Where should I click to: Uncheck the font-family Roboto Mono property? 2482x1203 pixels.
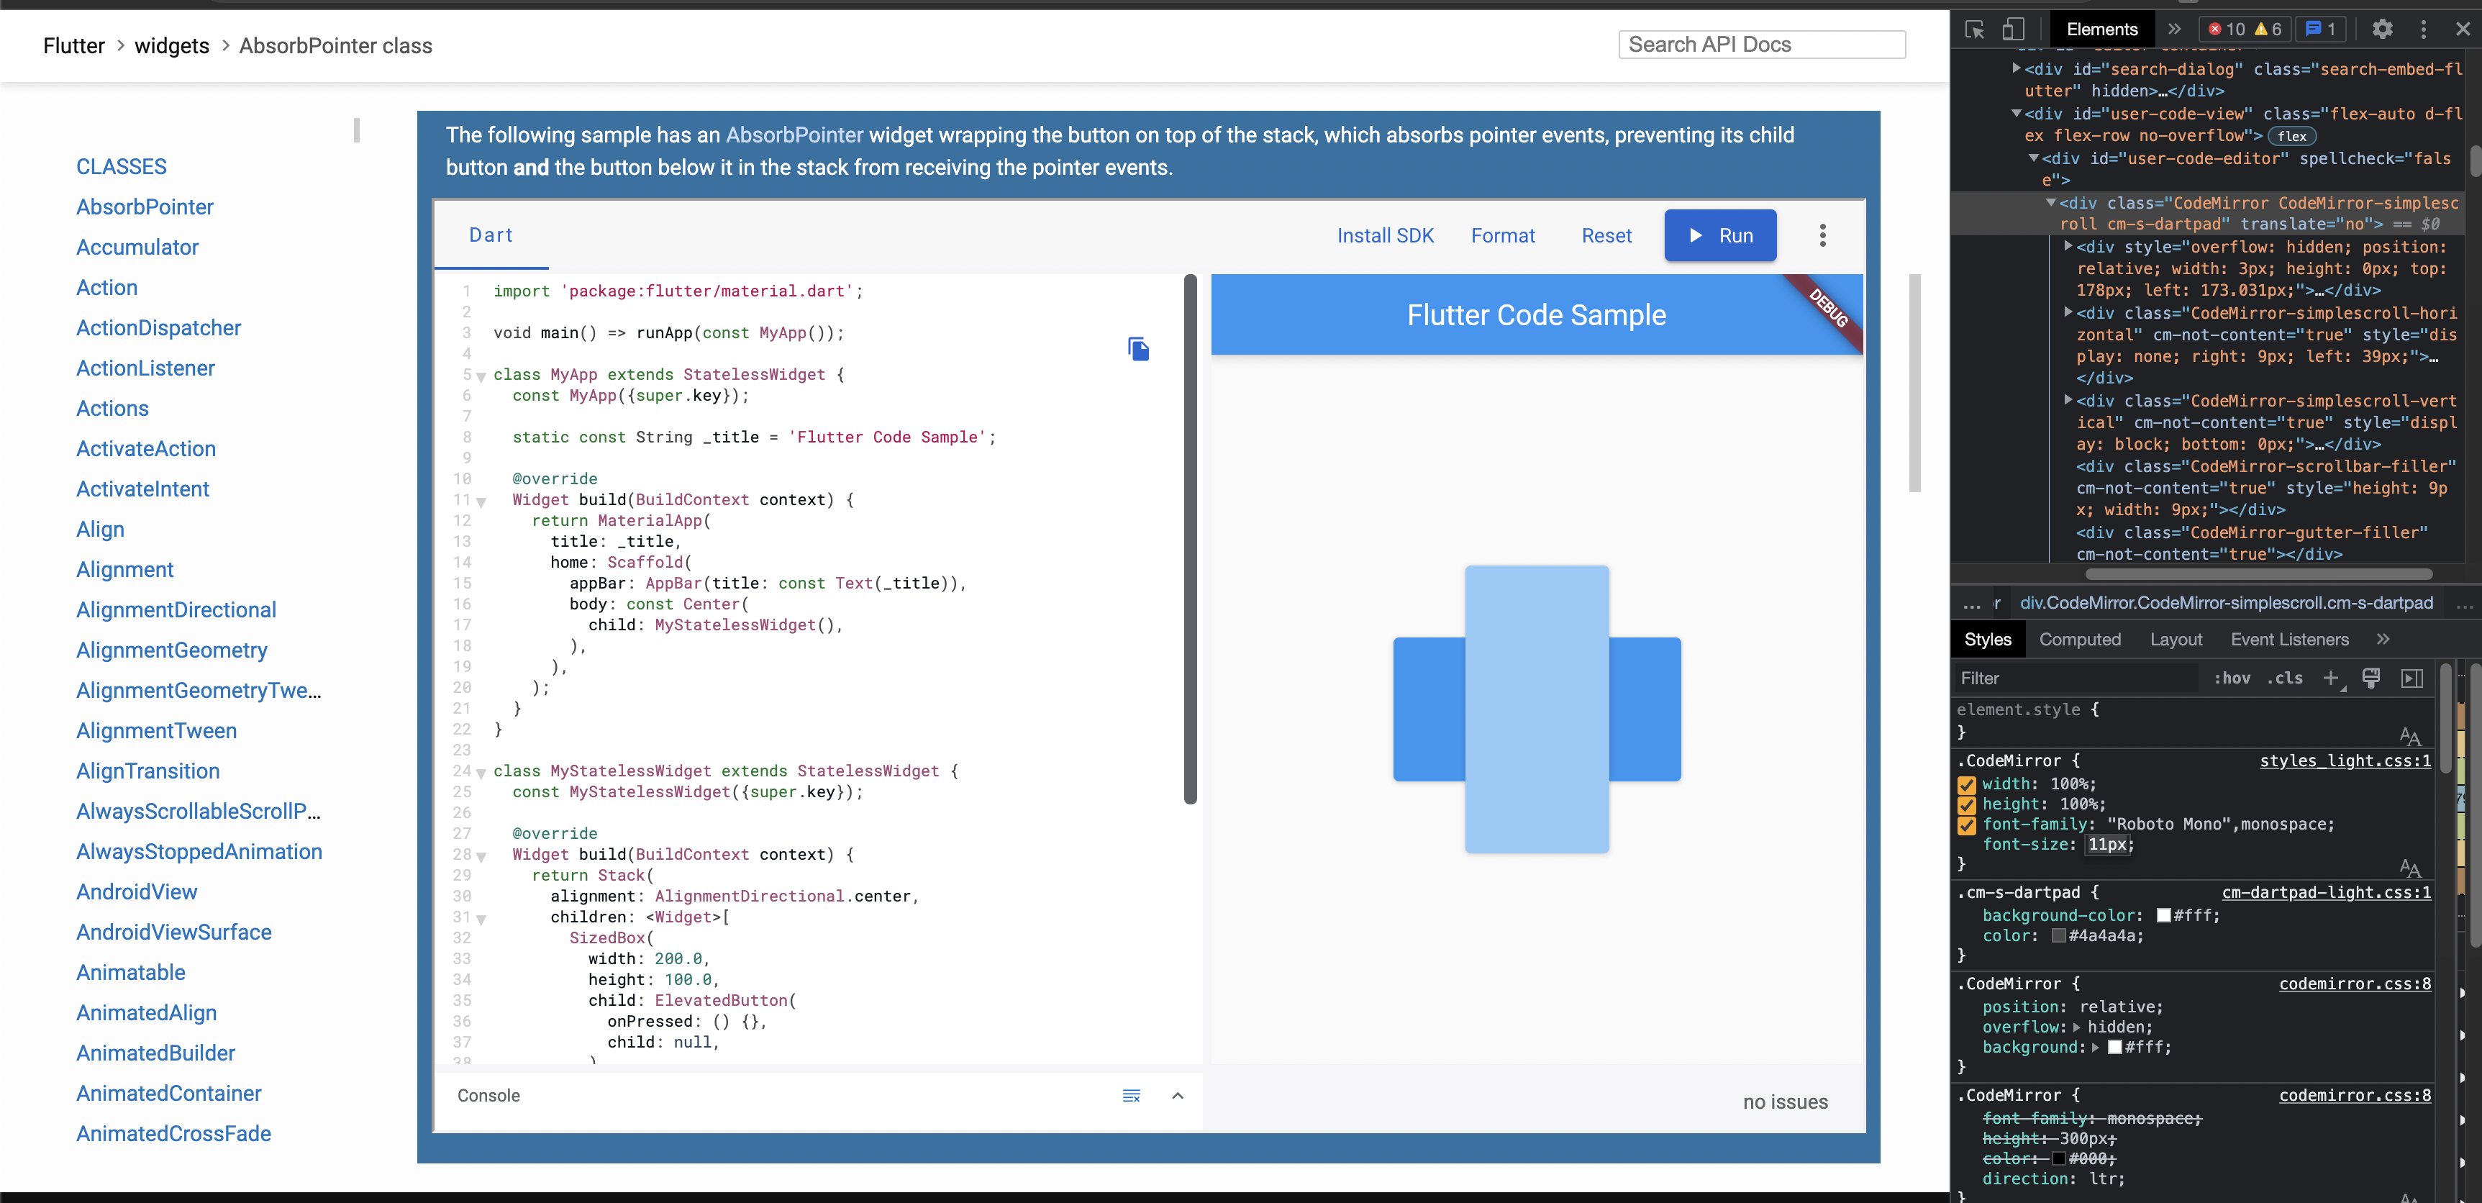1968,825
